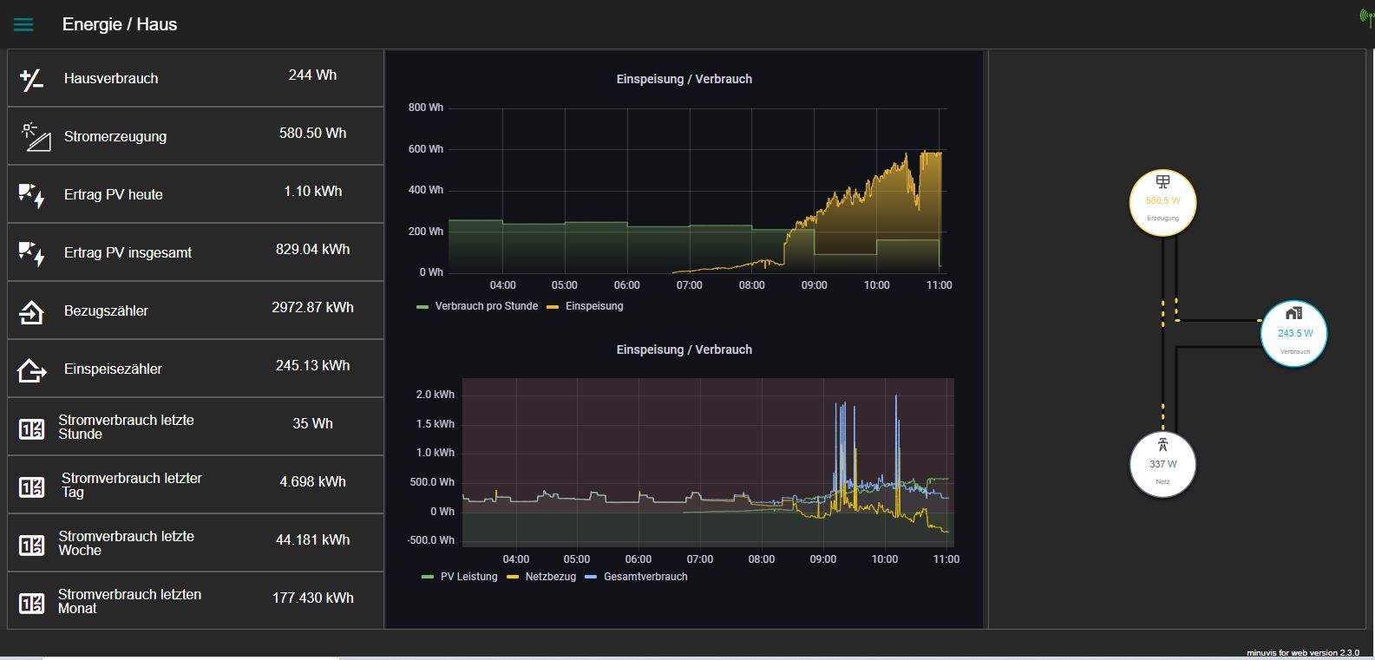Click blue Gesamtverbrauch legend color marker
Viewport: 1375px width, 660px height.
592,577
